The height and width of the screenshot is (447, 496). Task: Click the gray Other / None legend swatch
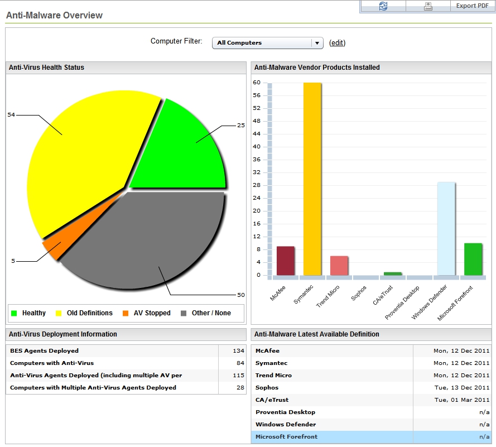184,313
